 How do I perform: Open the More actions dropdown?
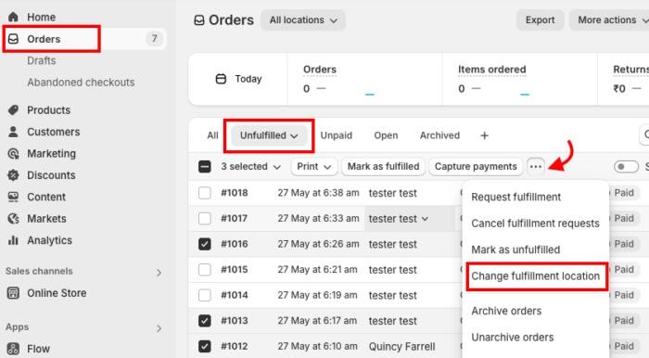610,20
